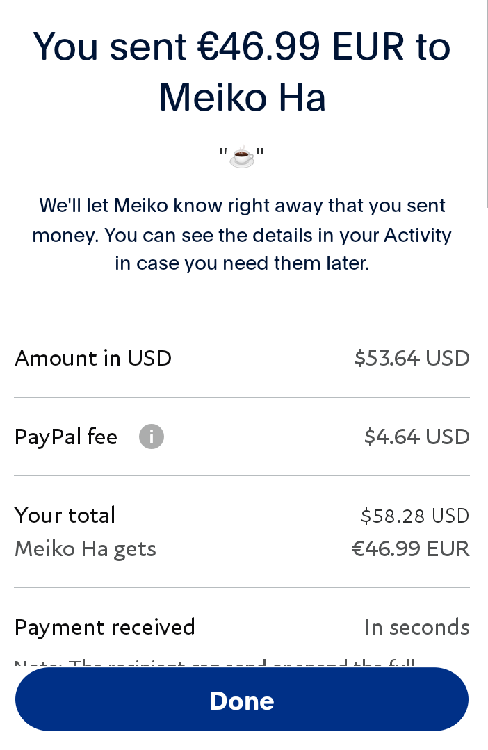
Task: Click the "In seconds" delivery time text
Action: click(x=417, y=628)
